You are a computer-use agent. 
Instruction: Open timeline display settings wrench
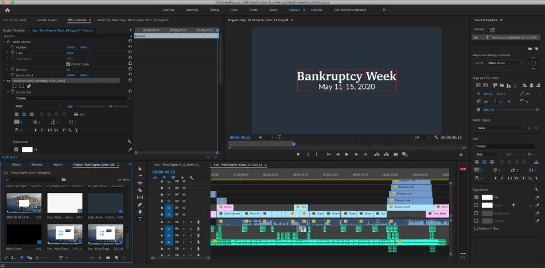tap(191, 177)
